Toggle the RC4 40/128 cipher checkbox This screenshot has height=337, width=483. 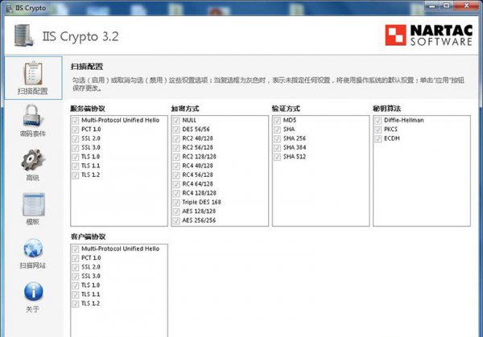click(176, 166)
